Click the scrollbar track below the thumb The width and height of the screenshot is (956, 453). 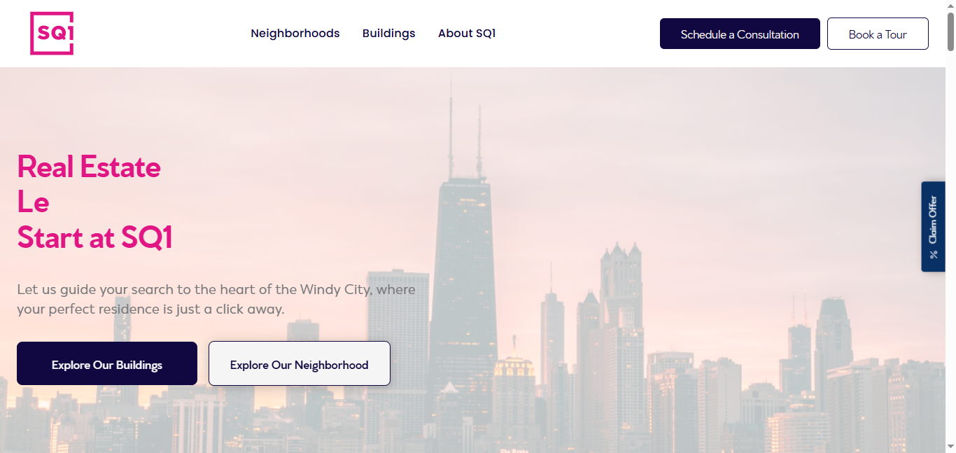950,245
